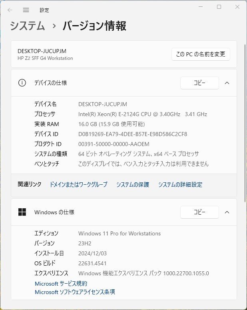Open Microsoft ソフトウェアライセンス条項 link
Image resolution: width=247 pixels, height=310 pixels.
point(75,292)
